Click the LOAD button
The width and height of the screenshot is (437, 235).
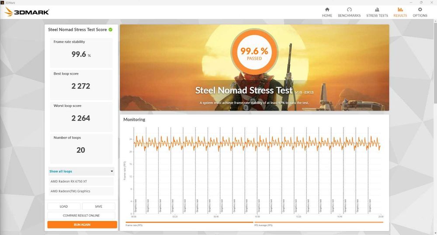[x=63, y=206]
